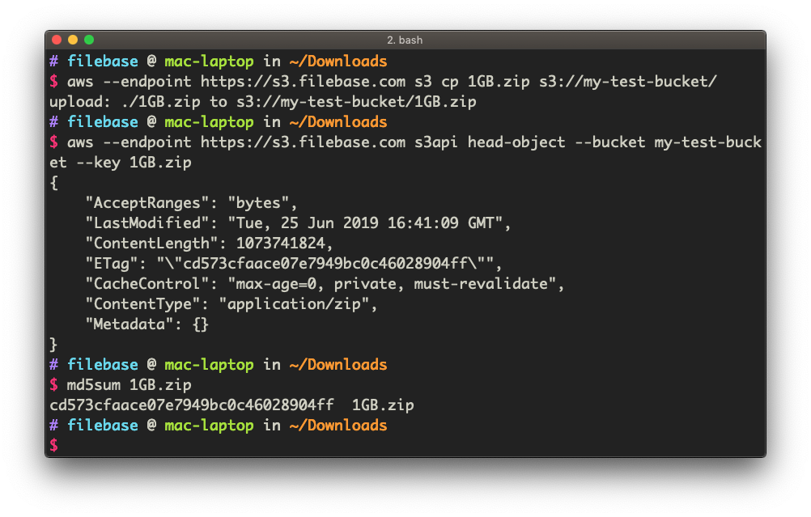This screenshot has height=517, width=811.
Task: Click the empty Metadata braces
Action: pos(201,324)
